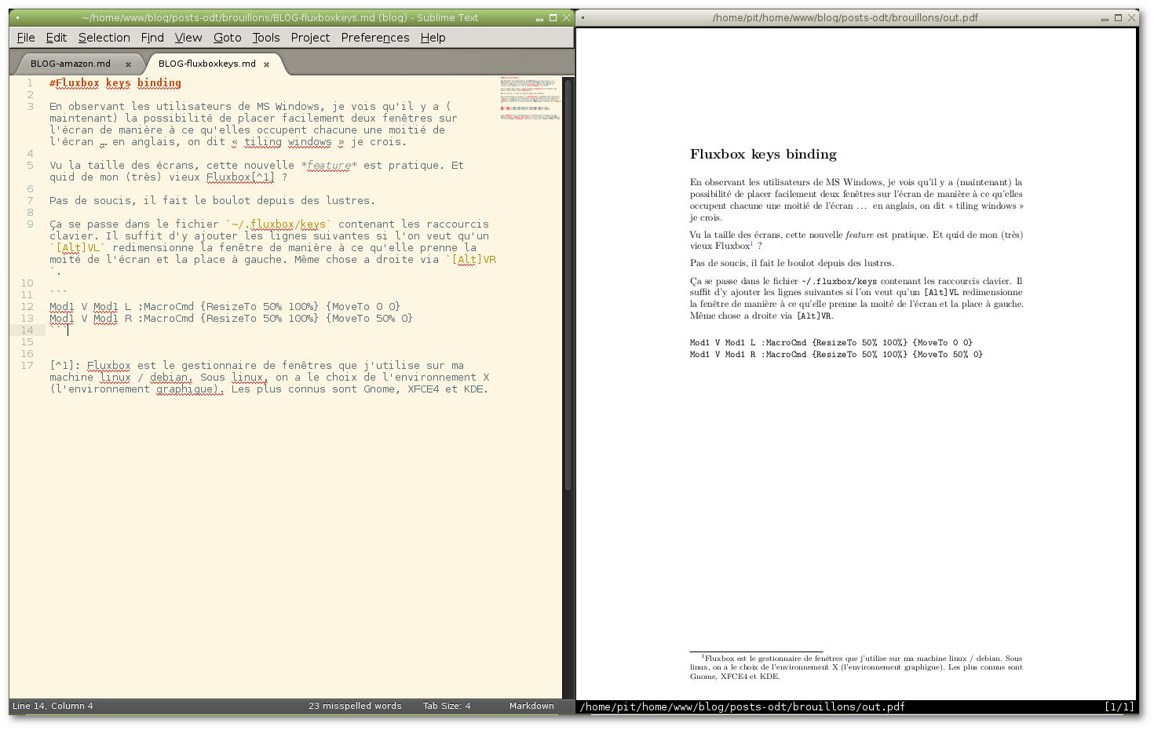Click the PDF code line ending 'MoveTo 50% 0}'

coord(836,354)
